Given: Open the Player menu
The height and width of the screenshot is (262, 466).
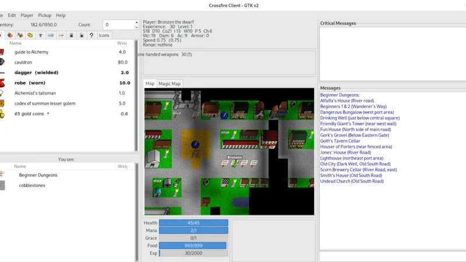Looking at the screenshot, I should point(27,16).
